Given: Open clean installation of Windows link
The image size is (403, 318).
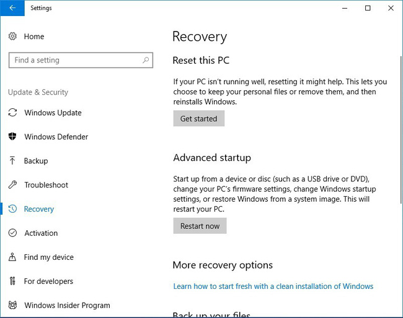Looking at the screenshot, I should [x=273, y=286].
